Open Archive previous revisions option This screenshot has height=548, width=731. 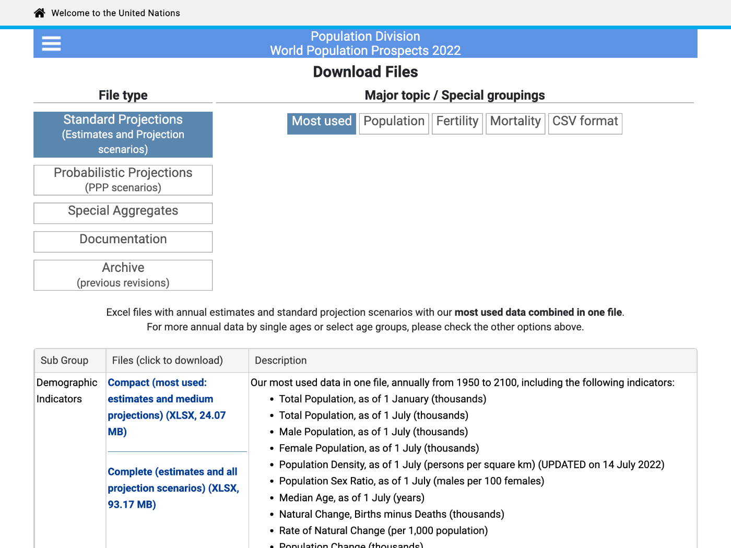[123, 275]
